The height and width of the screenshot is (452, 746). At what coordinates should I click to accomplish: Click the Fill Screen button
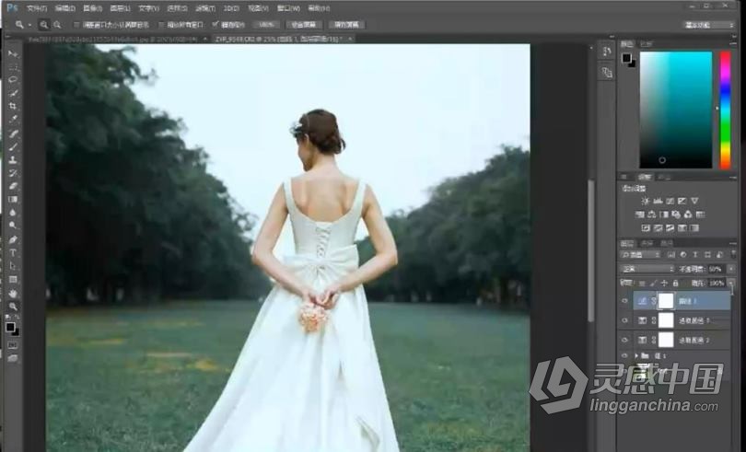point(346,25)
